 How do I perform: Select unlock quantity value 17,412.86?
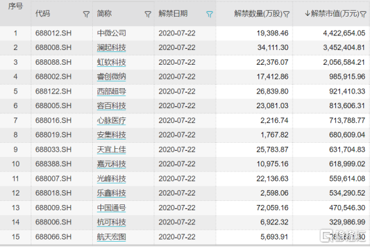tap(272, 77)
